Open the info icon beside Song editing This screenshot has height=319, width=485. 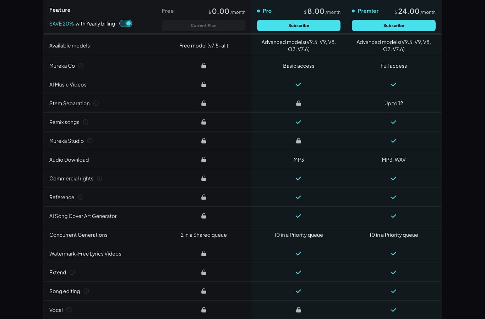coord(86,291)
